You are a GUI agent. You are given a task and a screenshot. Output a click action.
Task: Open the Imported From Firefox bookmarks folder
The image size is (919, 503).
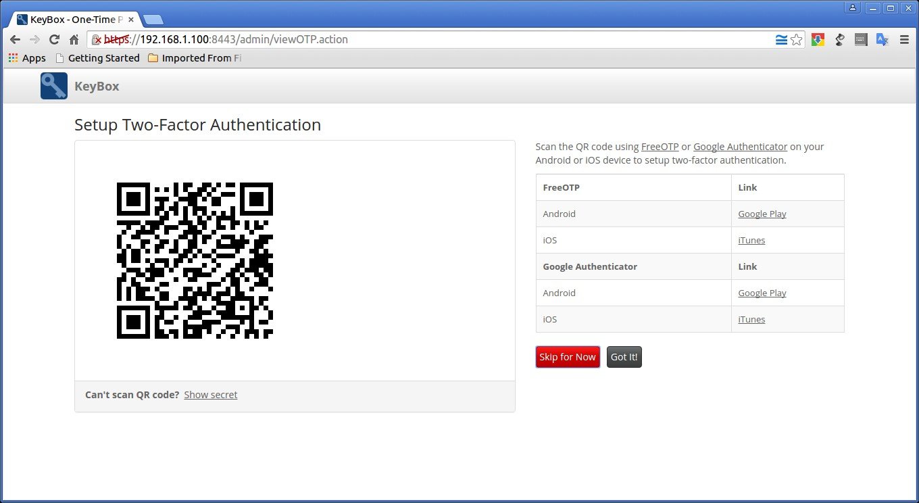pyautogui.click(x=195, y=58)
